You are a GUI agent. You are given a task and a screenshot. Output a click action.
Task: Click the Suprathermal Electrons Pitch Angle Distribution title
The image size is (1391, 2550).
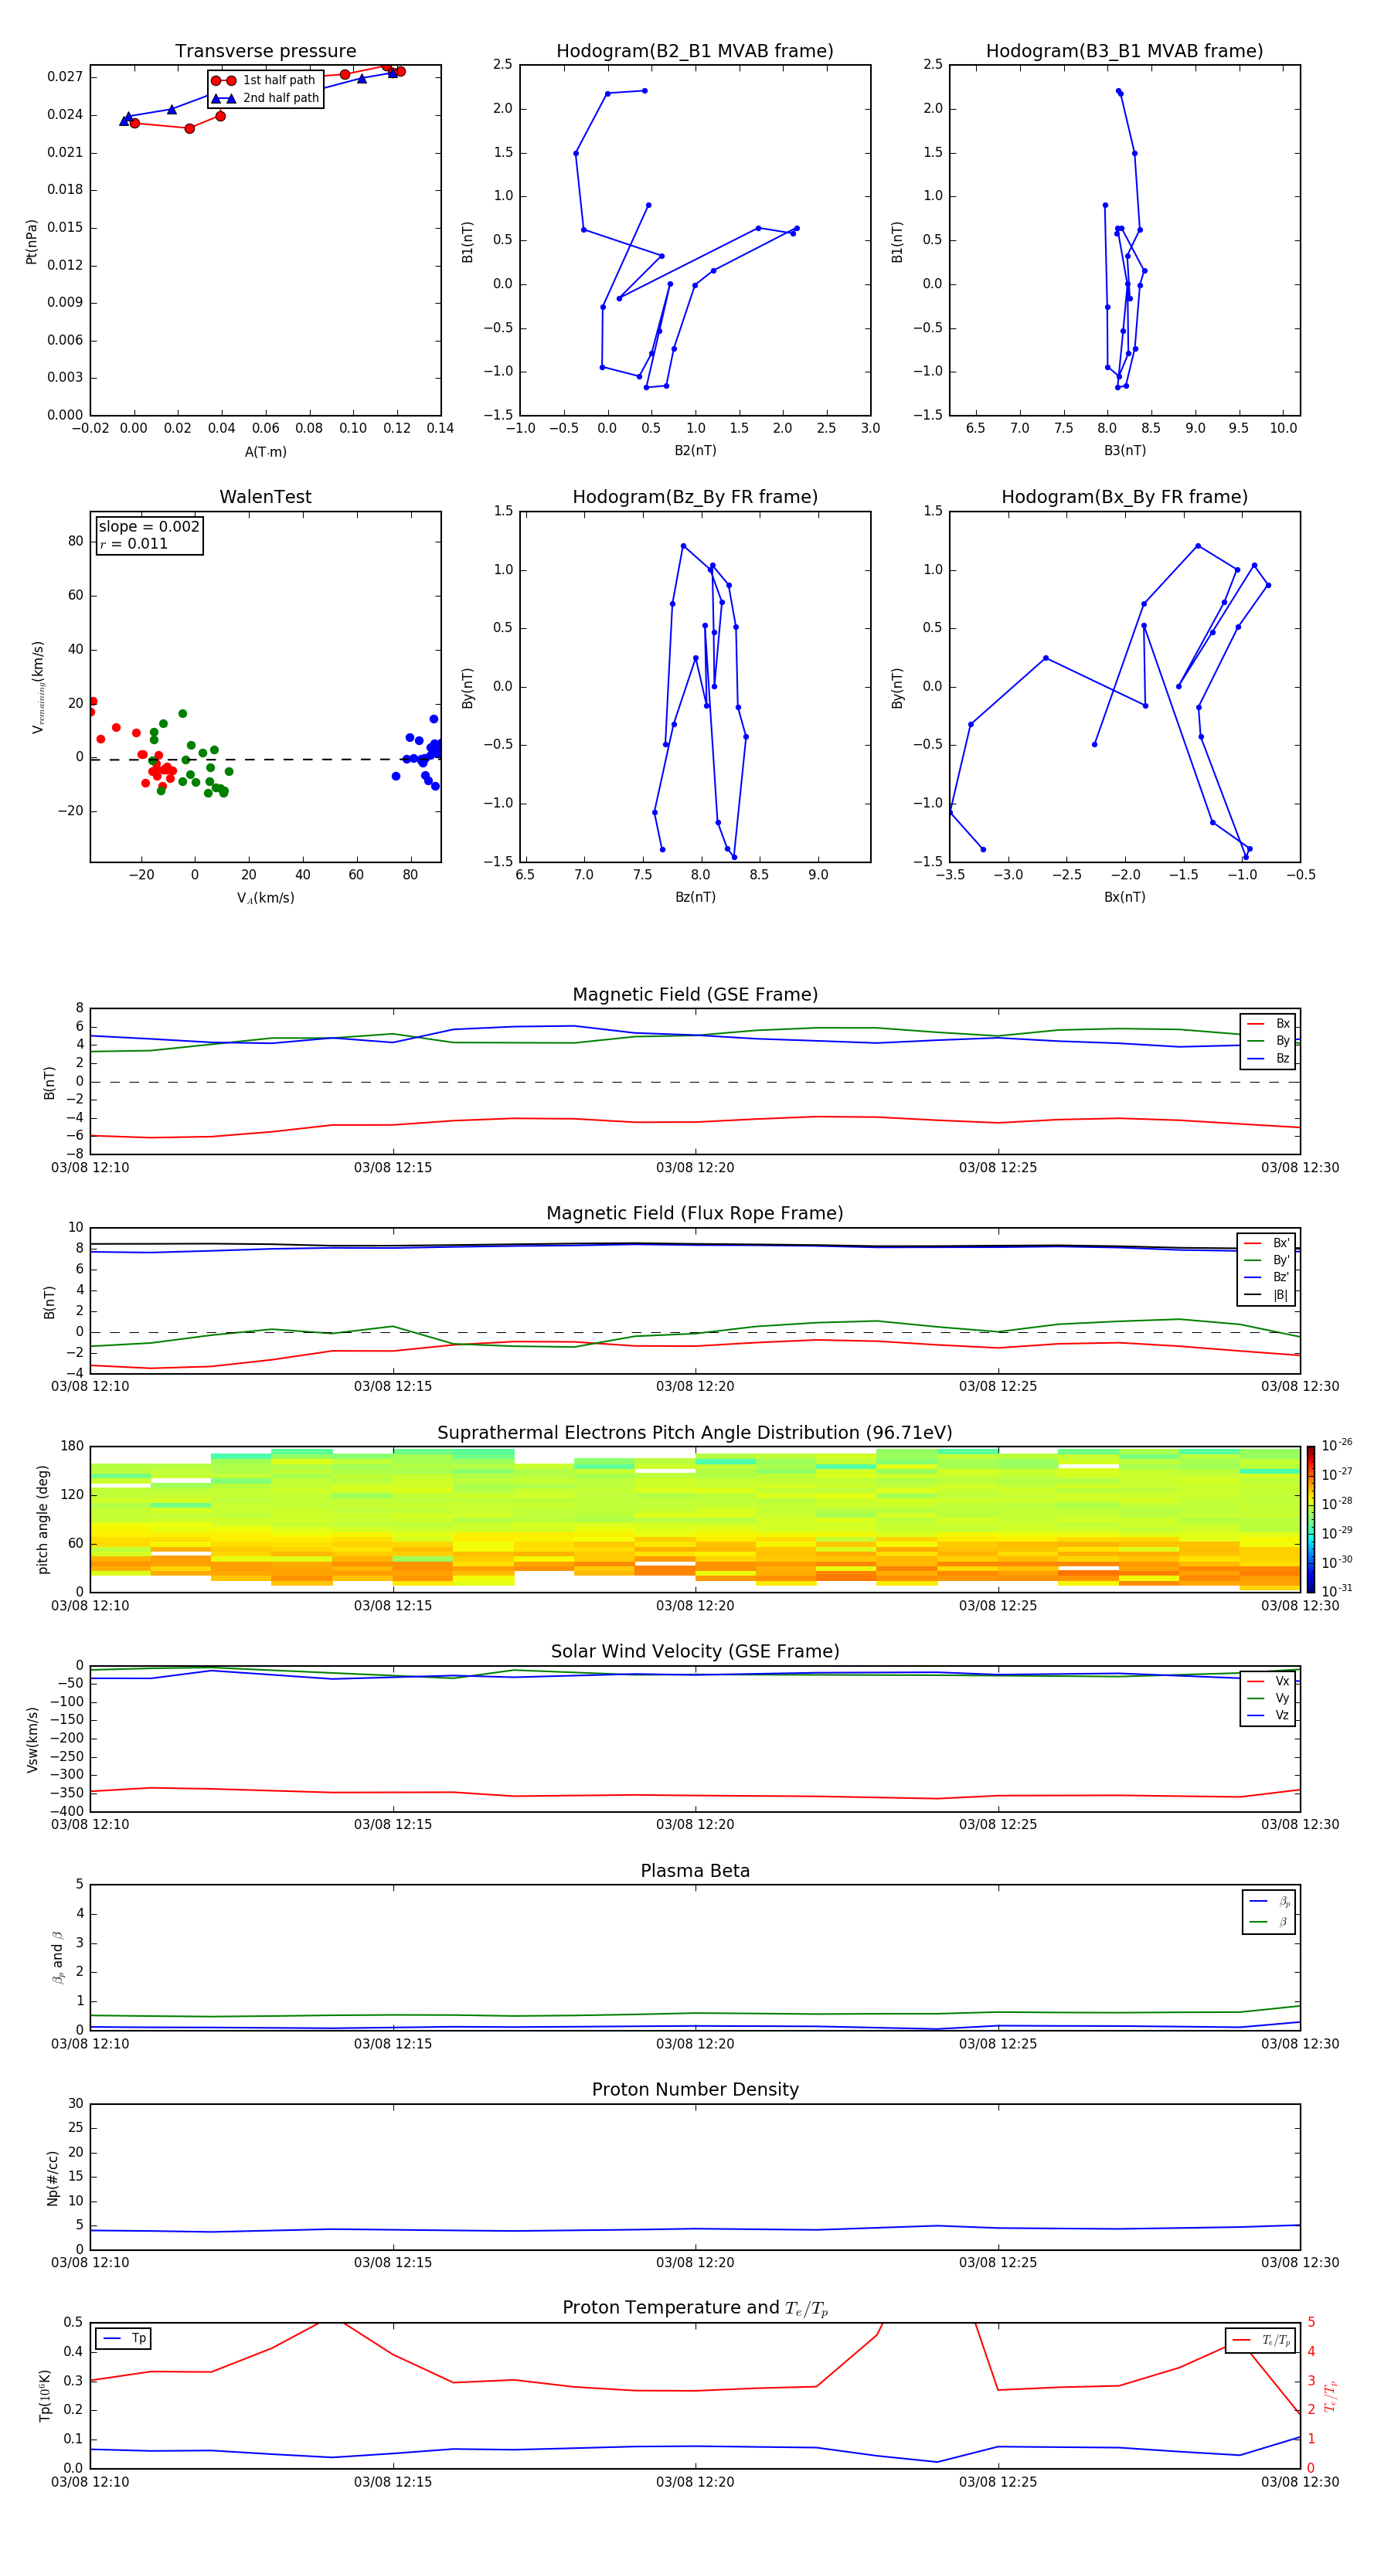(x=695, y=1433)
